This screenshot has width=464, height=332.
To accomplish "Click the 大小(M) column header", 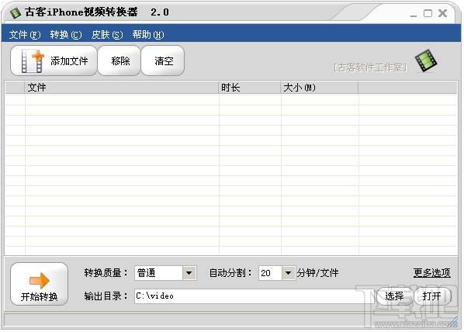I will [x=320, y=88].
